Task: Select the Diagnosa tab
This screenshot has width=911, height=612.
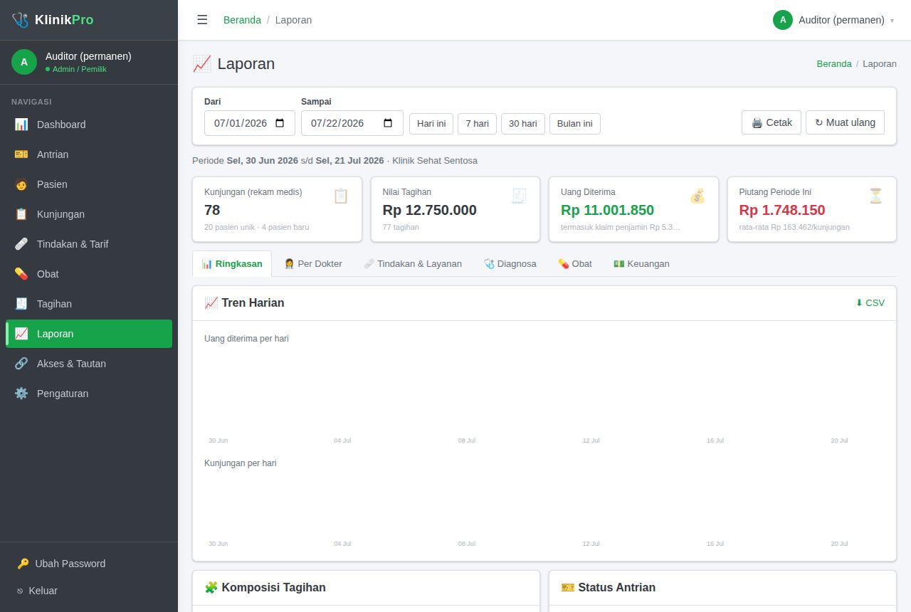Action: point(510,263)
